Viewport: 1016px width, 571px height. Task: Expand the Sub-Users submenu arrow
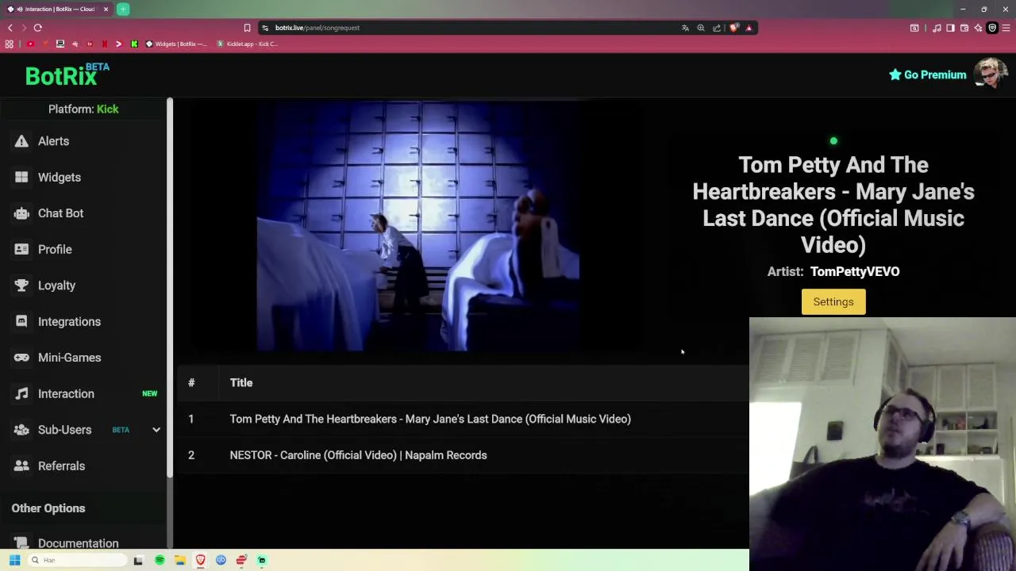tap(156, 430)
